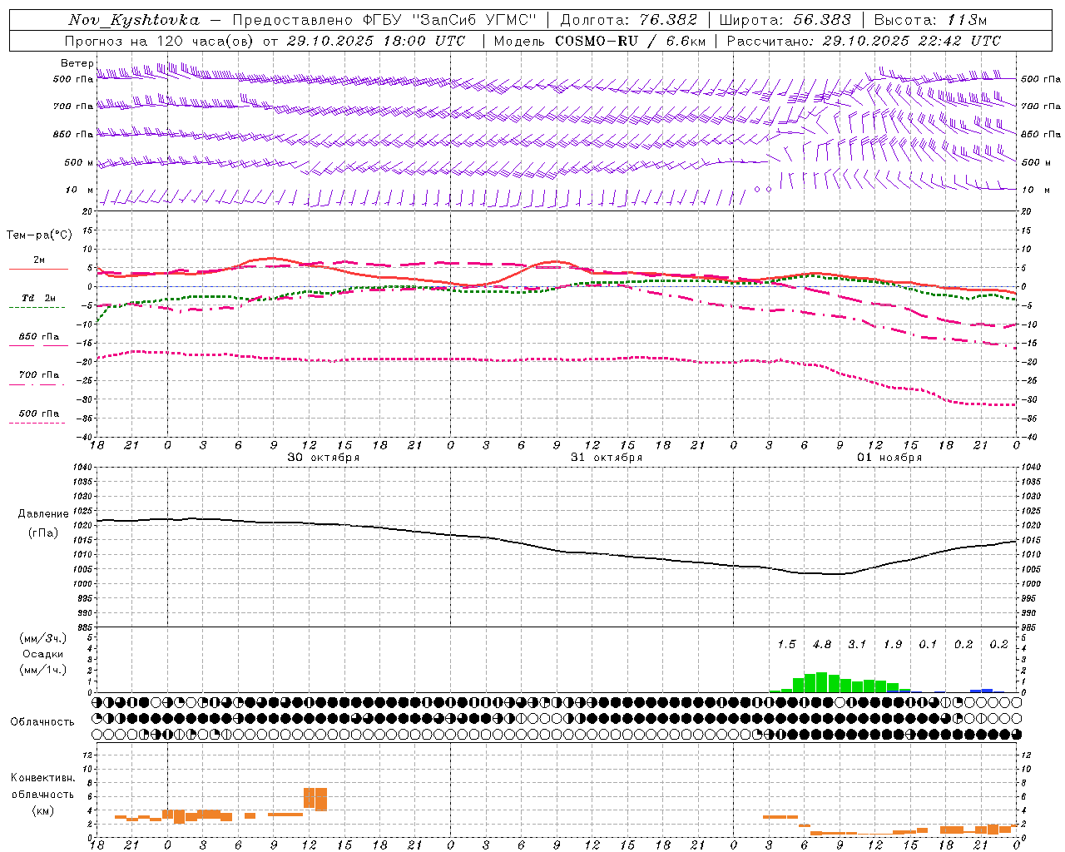Click the Давление pressure label

[43, 514]
